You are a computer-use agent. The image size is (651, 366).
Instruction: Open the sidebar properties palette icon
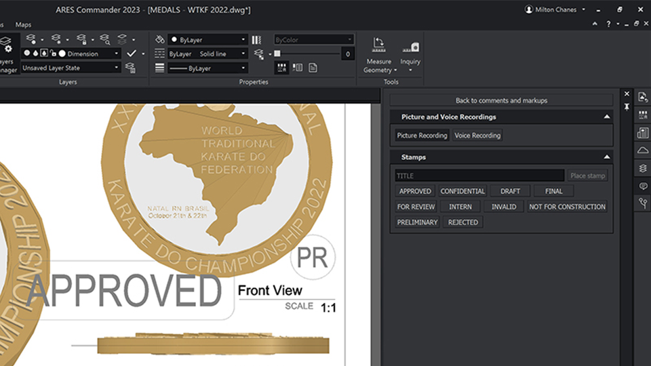643,115
